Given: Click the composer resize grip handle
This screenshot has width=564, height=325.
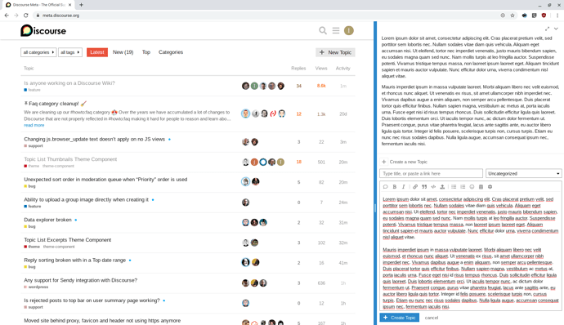Looking at the screenshot, I should pos(375,207).
